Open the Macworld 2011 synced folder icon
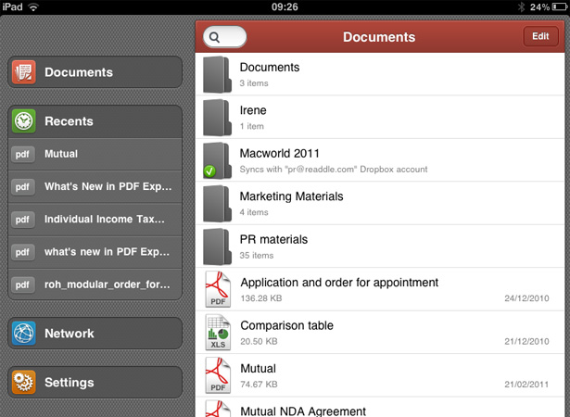This screenshot has height=417, width=570. point(217,160)
